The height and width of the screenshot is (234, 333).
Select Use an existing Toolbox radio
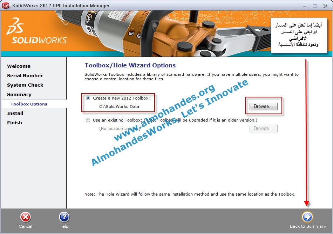coord(88,120)
